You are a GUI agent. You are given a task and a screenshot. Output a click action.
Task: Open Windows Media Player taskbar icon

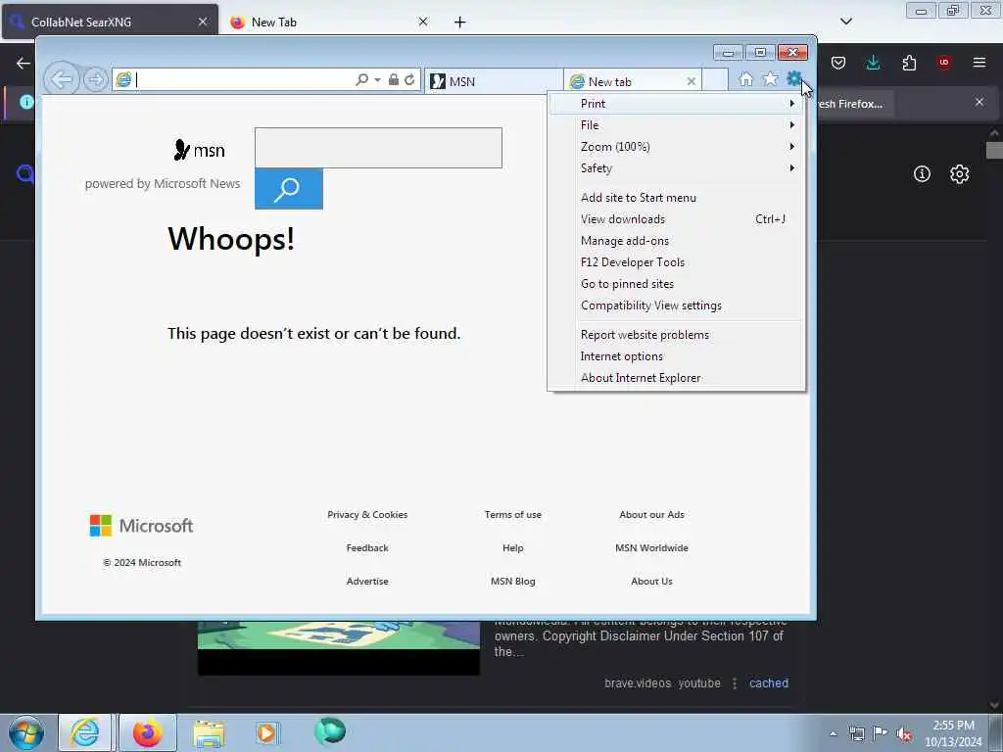pos(266,733)
